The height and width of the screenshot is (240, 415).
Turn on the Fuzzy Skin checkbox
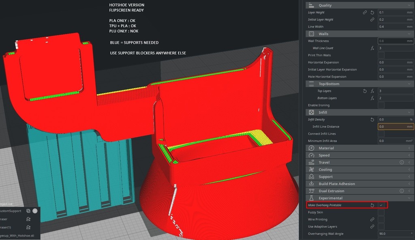(x=381, y=212)
